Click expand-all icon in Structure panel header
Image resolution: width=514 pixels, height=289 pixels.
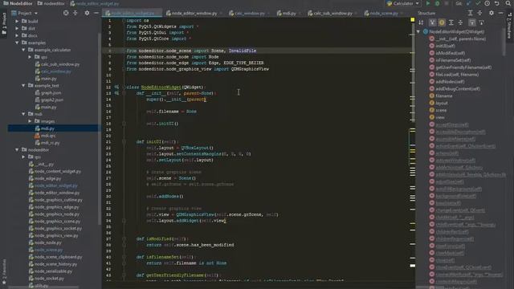[x=470, y=13]
